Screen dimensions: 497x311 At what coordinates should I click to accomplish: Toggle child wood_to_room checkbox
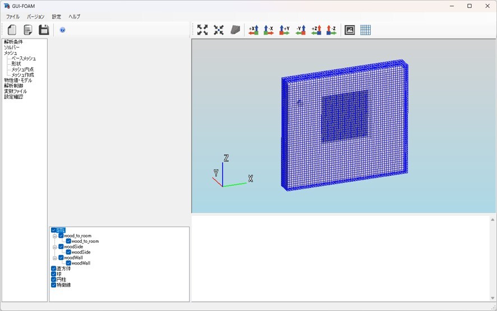(68, 241)
